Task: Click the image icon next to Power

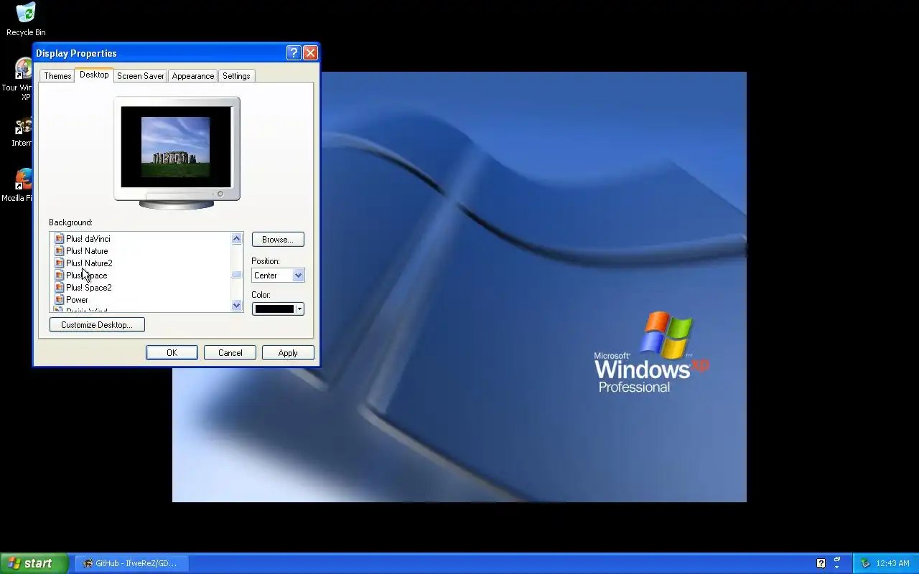Action: 60,299
